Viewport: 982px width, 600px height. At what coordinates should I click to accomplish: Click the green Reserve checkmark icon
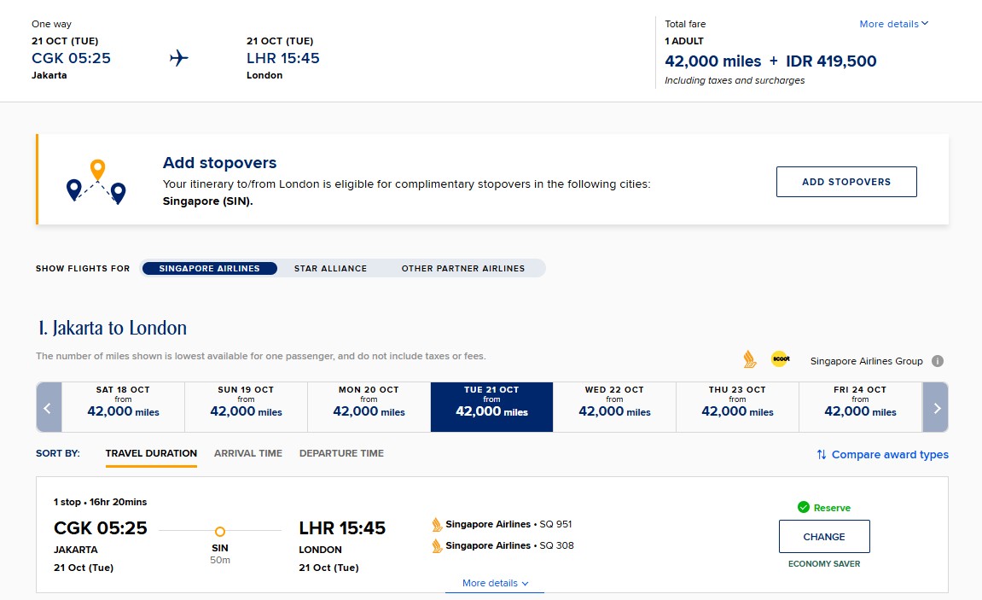tap(803, 508)
